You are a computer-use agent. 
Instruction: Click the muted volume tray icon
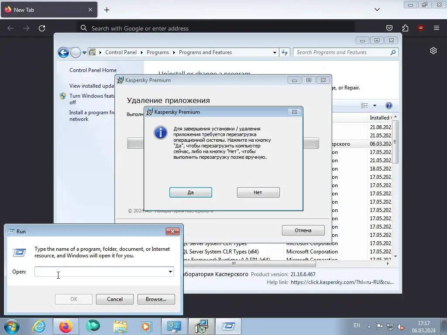point(401,327)
